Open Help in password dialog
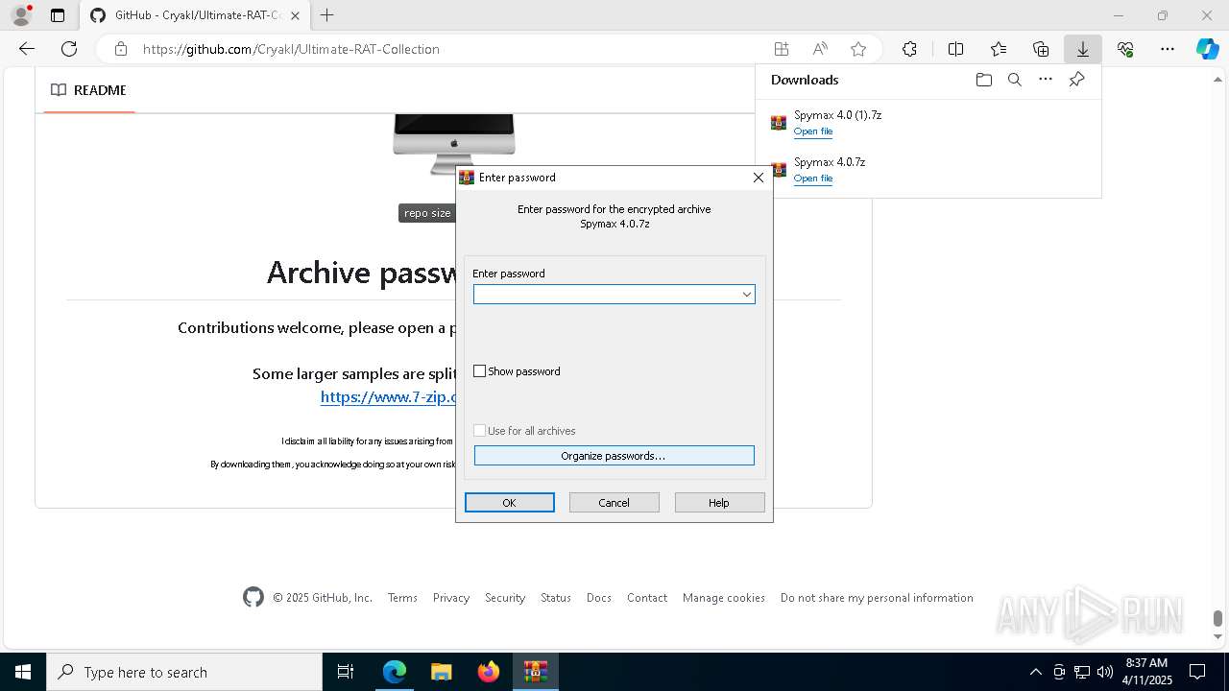This screenshot has width=1229, height=691. click(x=720, y=503)
